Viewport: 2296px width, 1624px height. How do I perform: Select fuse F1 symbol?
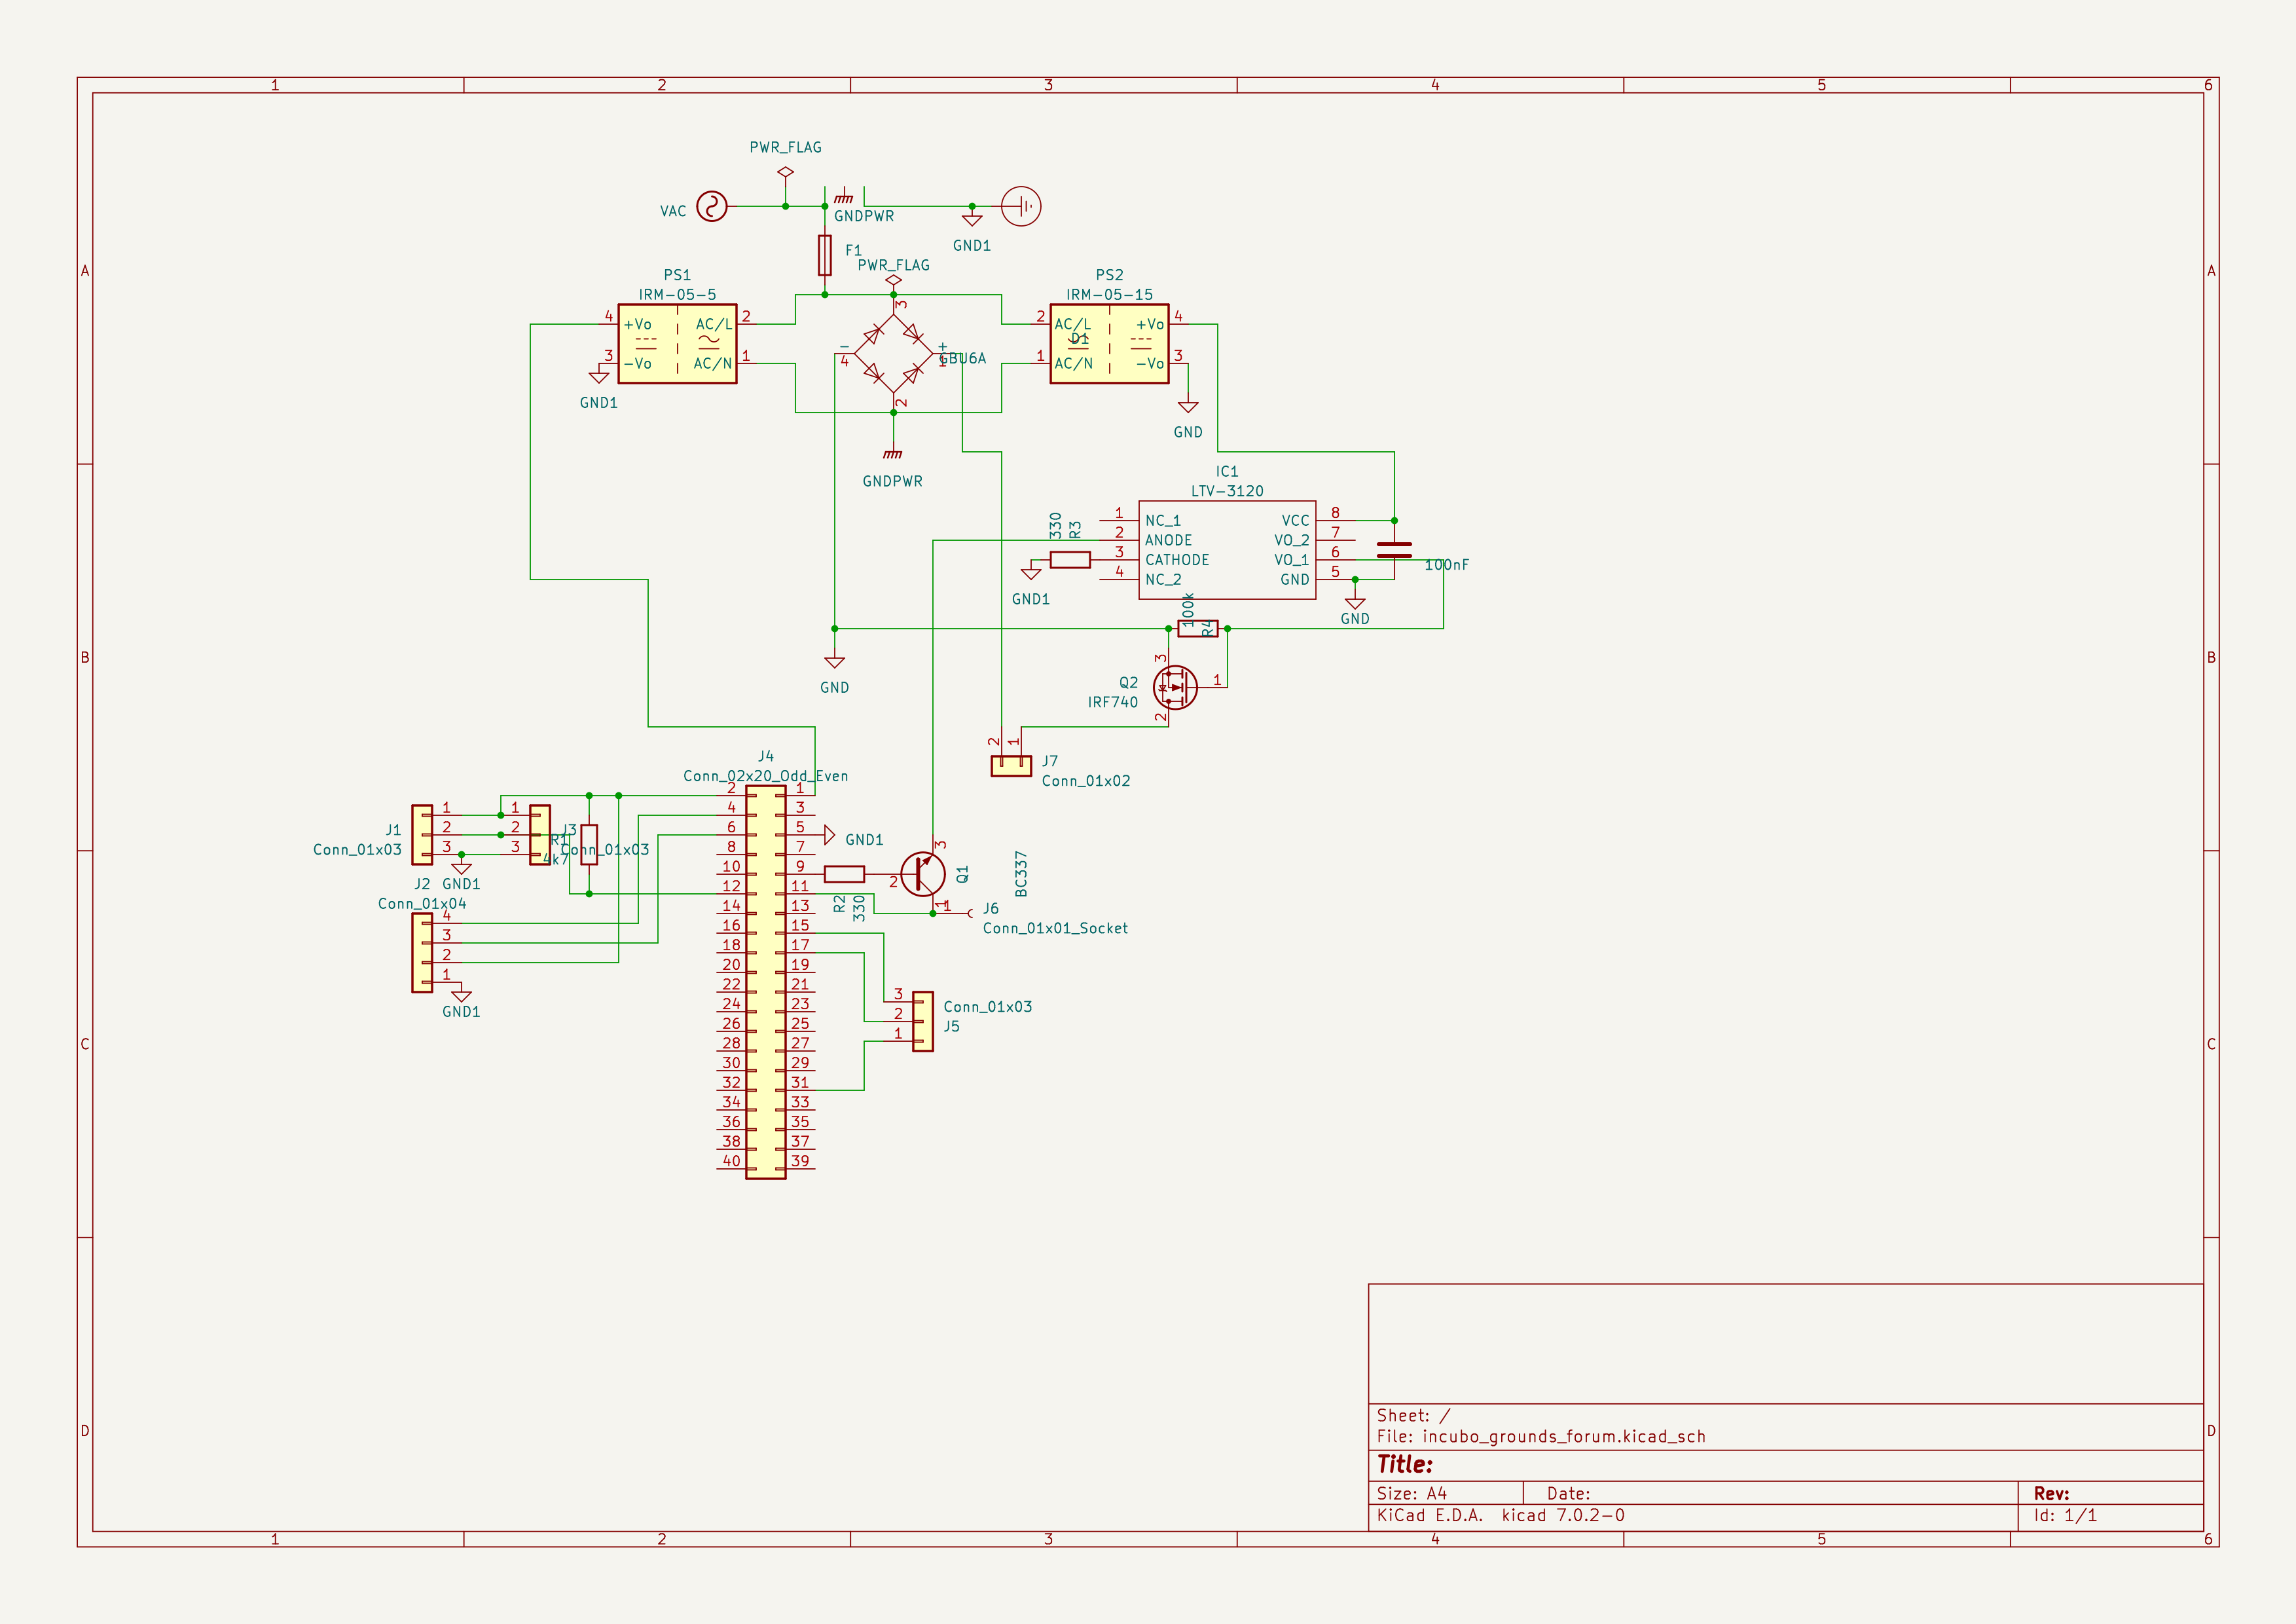pos(825,255)
